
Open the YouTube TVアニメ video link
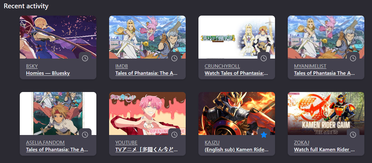click(146, 150)
